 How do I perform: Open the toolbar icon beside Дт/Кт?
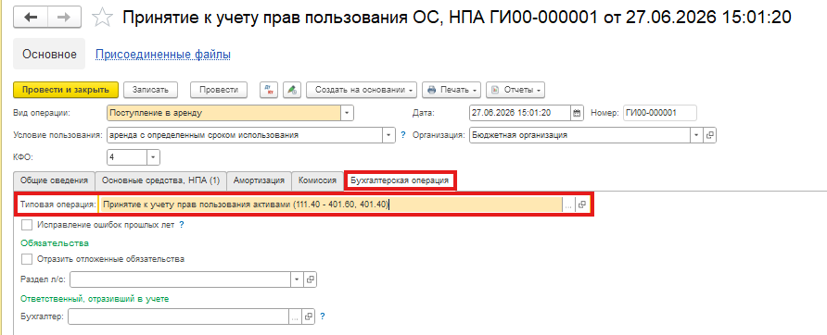pyautogui.click(x=292, y=90)
